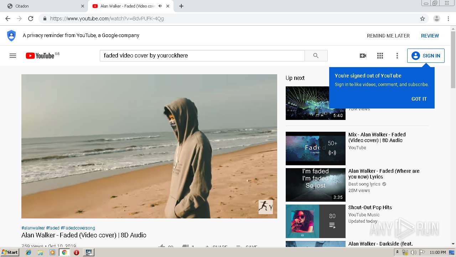The image size is (456, 257).
Task: Open the volume control in system tray
Action: (x=413, y=252)
